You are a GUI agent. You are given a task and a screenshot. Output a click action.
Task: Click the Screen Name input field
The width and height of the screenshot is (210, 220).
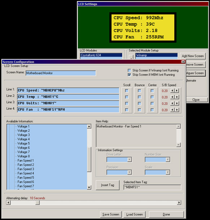tap(61, 73)
